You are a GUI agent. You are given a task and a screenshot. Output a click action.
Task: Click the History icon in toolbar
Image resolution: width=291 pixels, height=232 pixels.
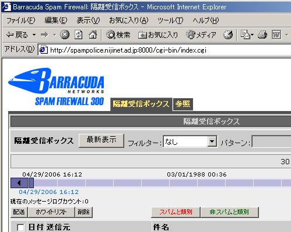coord(228,35)
